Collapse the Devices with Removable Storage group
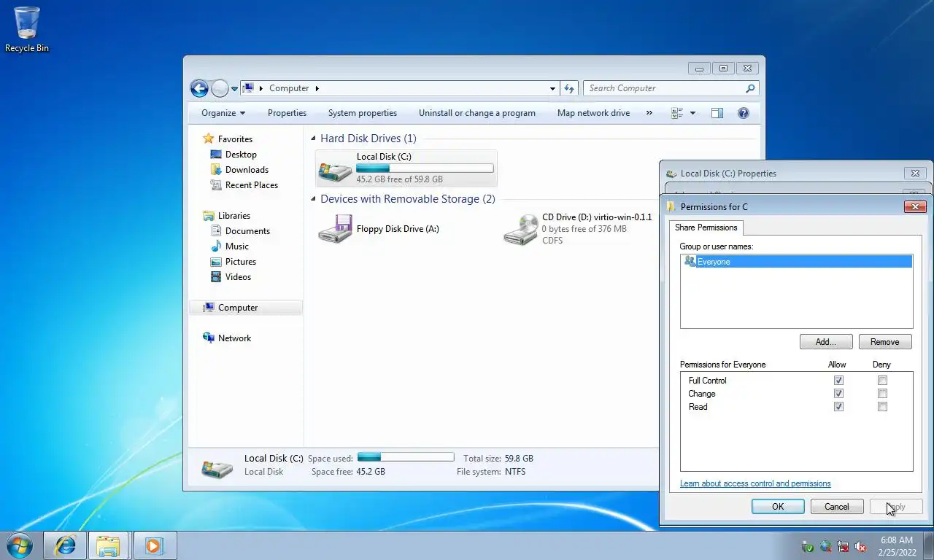 tap(314, 199)
